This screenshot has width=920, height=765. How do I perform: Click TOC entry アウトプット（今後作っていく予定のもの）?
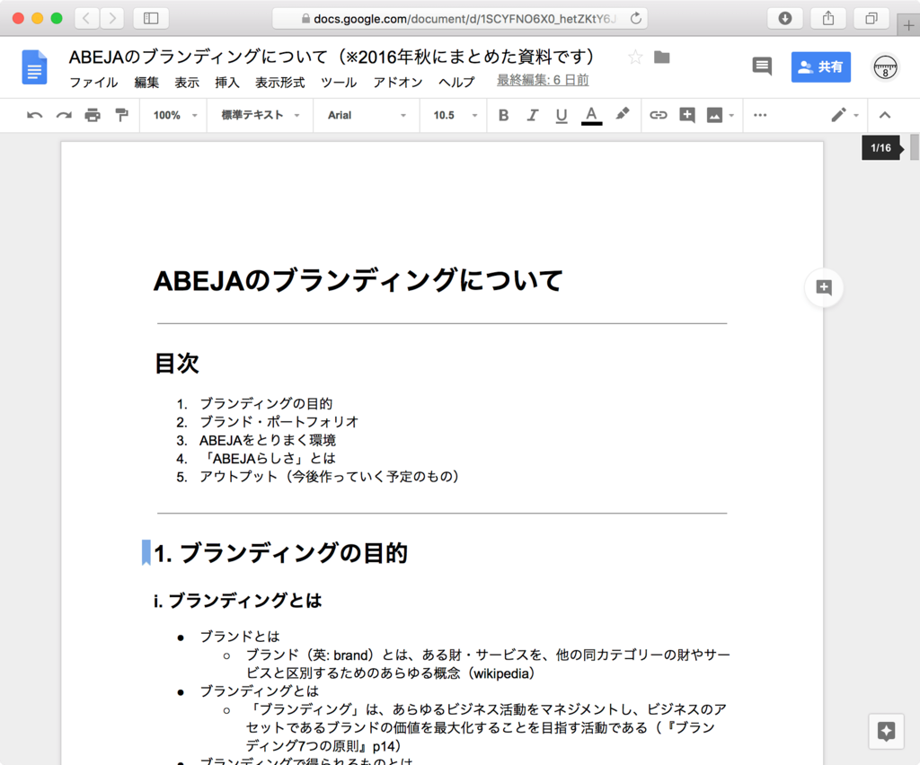point(329,477)
